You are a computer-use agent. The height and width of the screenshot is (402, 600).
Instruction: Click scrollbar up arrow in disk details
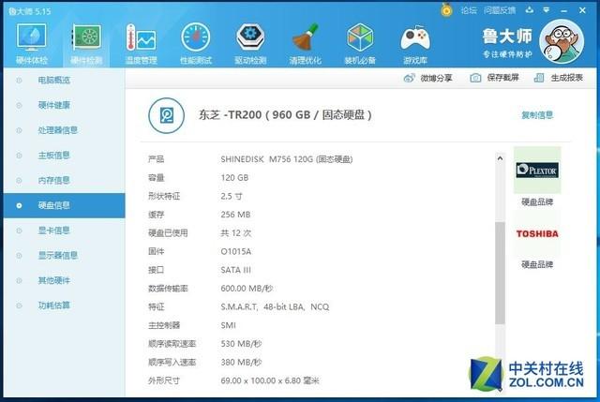(500, 158)
